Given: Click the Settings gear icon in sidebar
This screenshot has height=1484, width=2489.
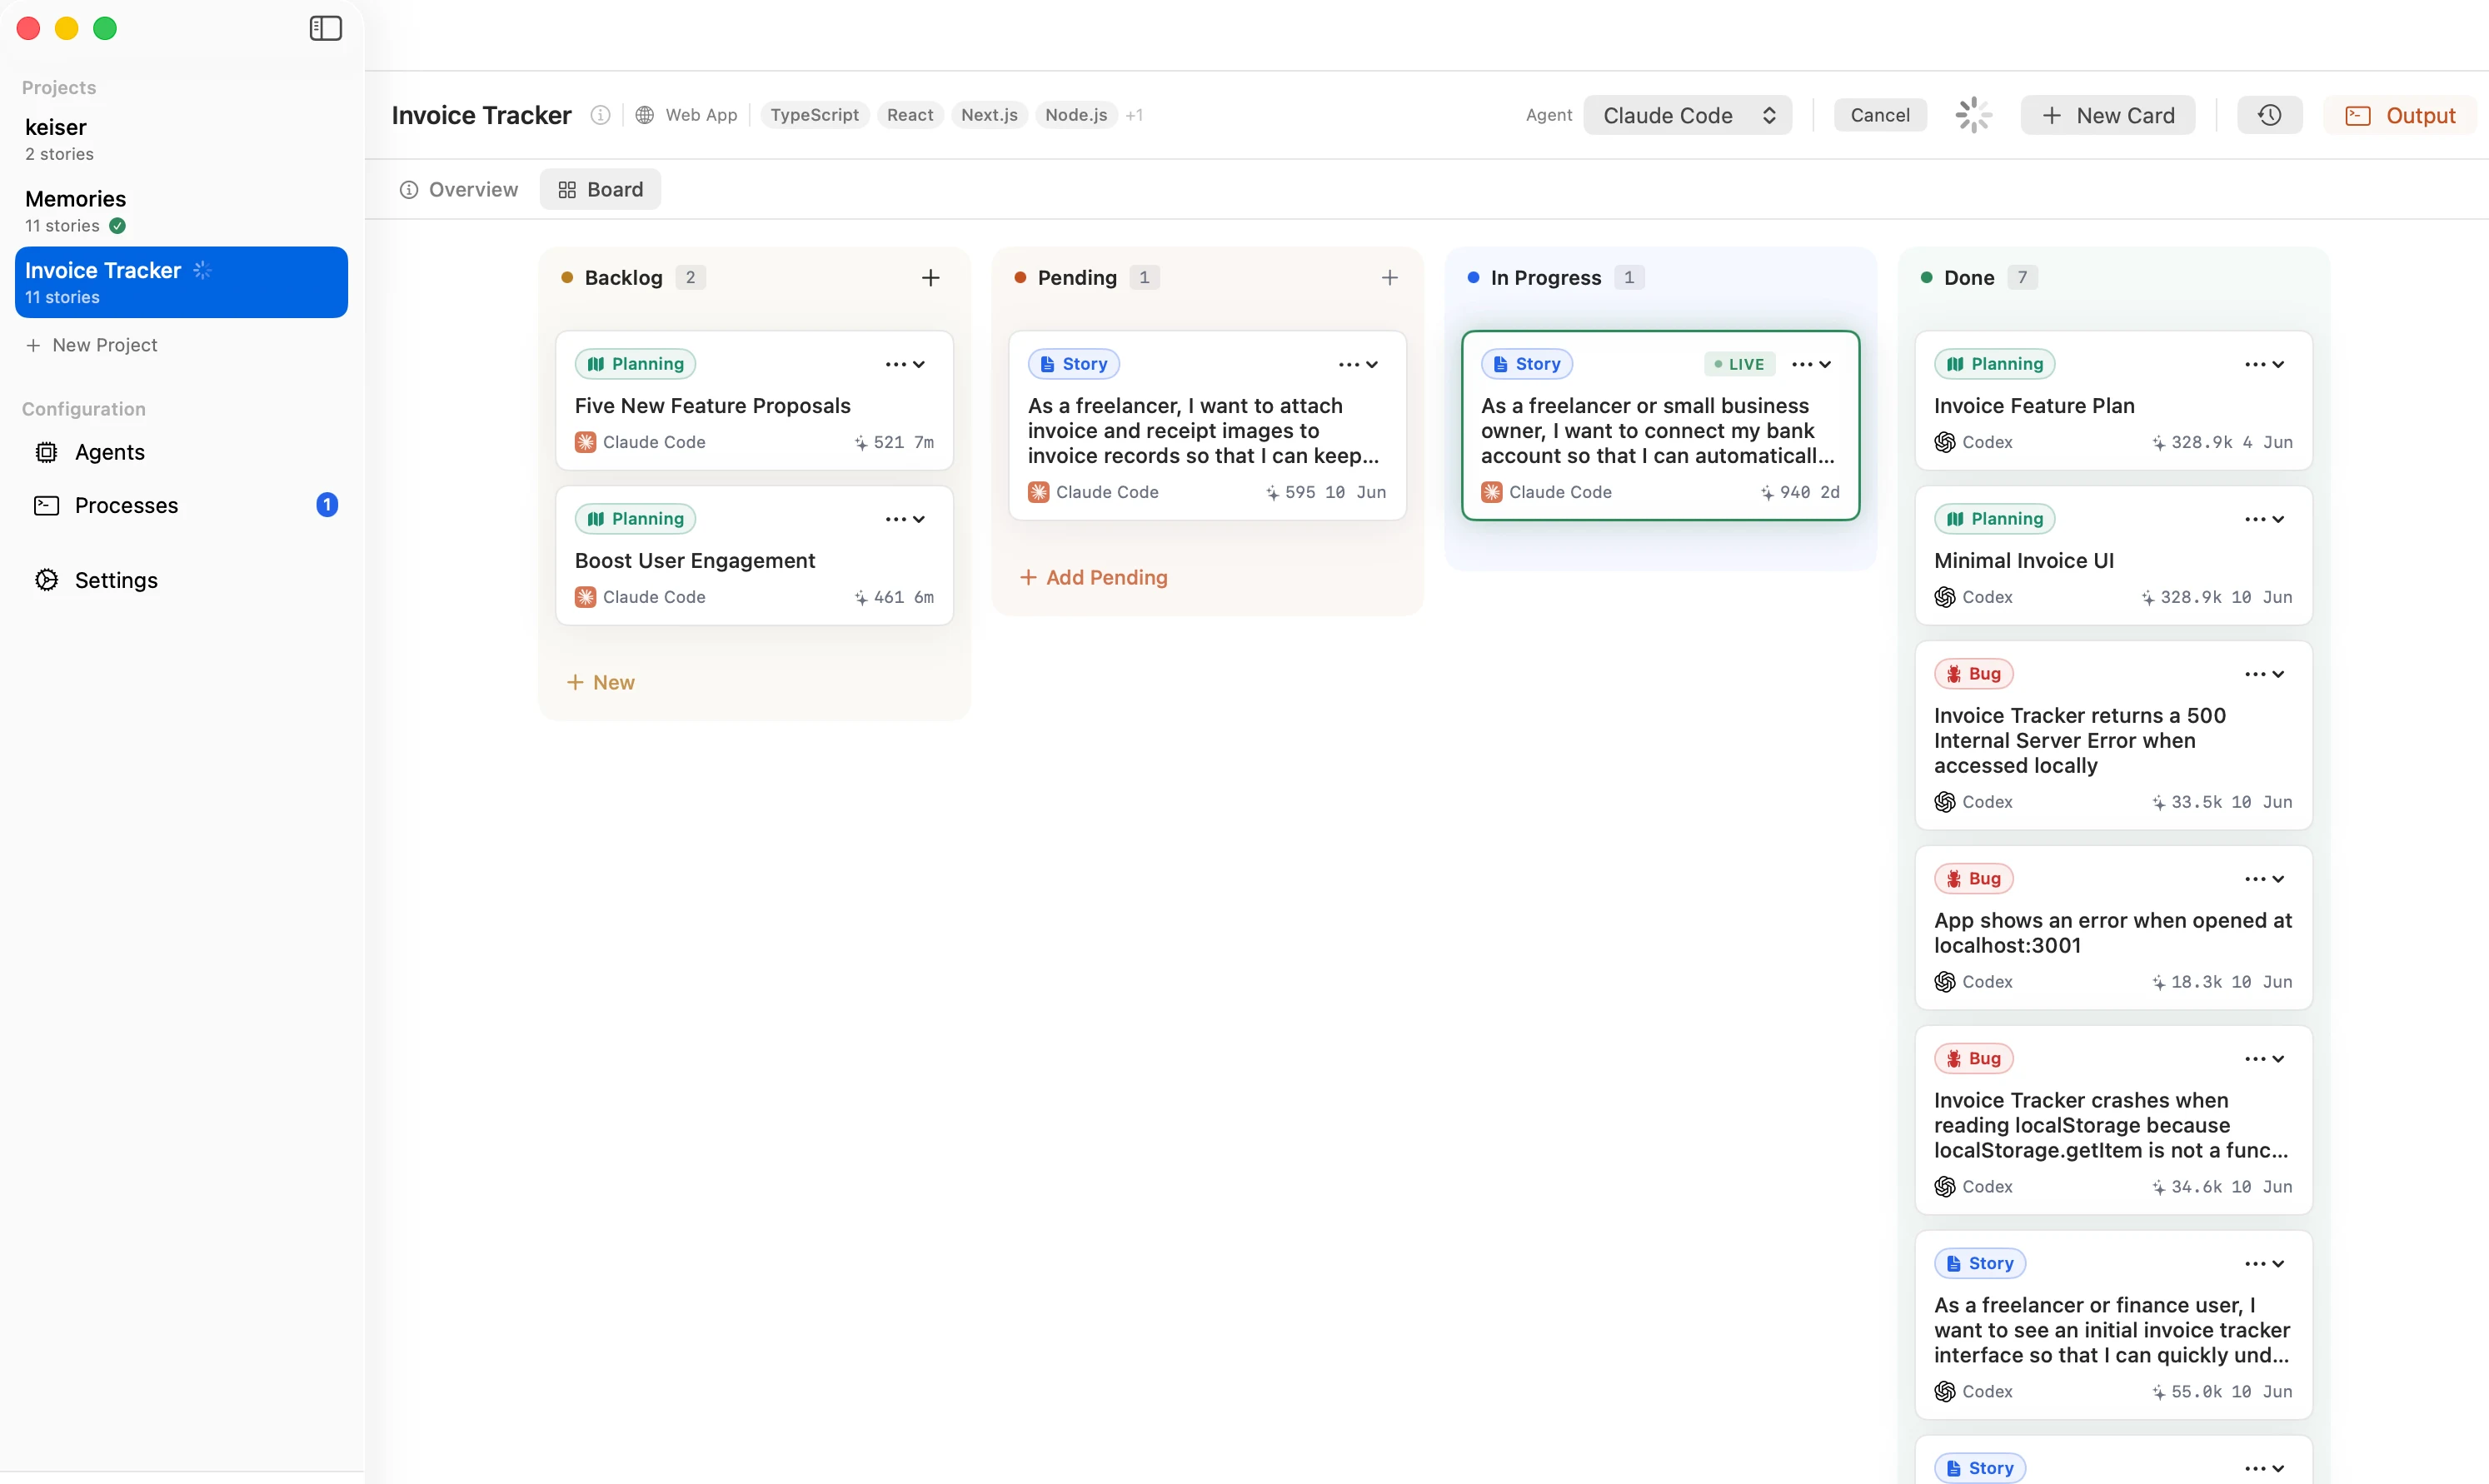Looking at the screenshot, I should (x=46, y=580).
